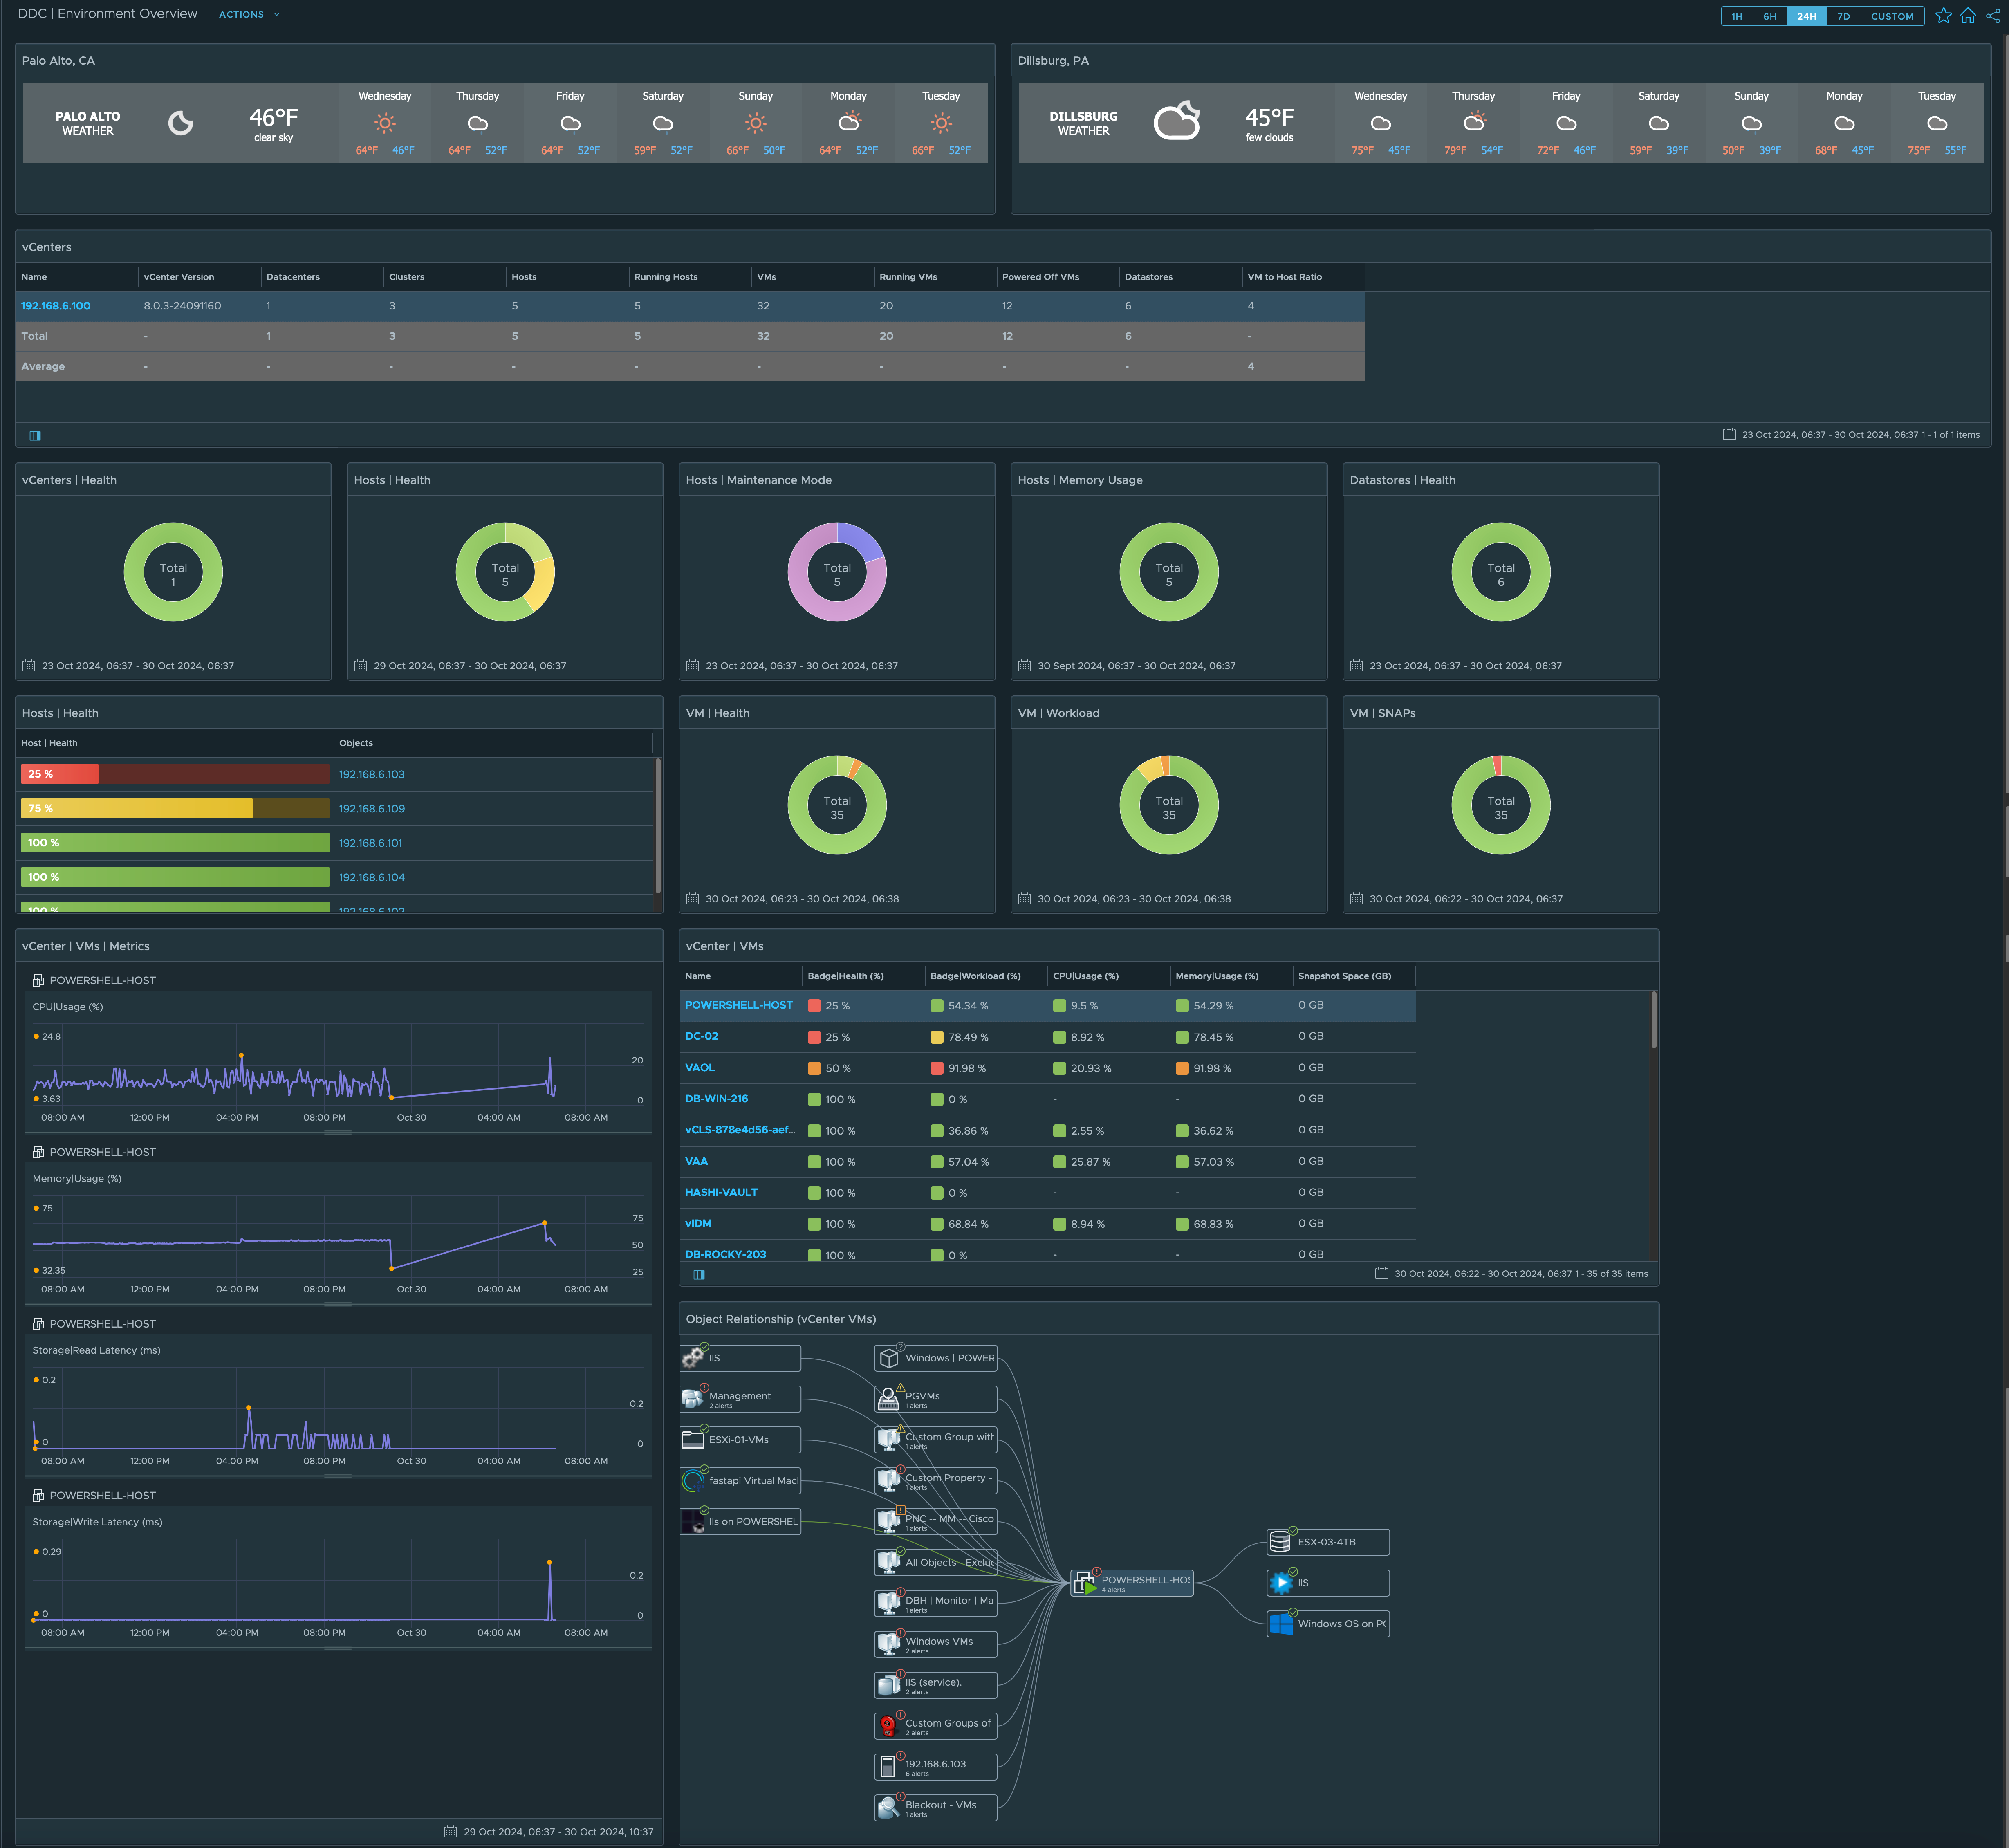Set time range to 7D
2009x1848 pixels.
tap(1843, 16)
